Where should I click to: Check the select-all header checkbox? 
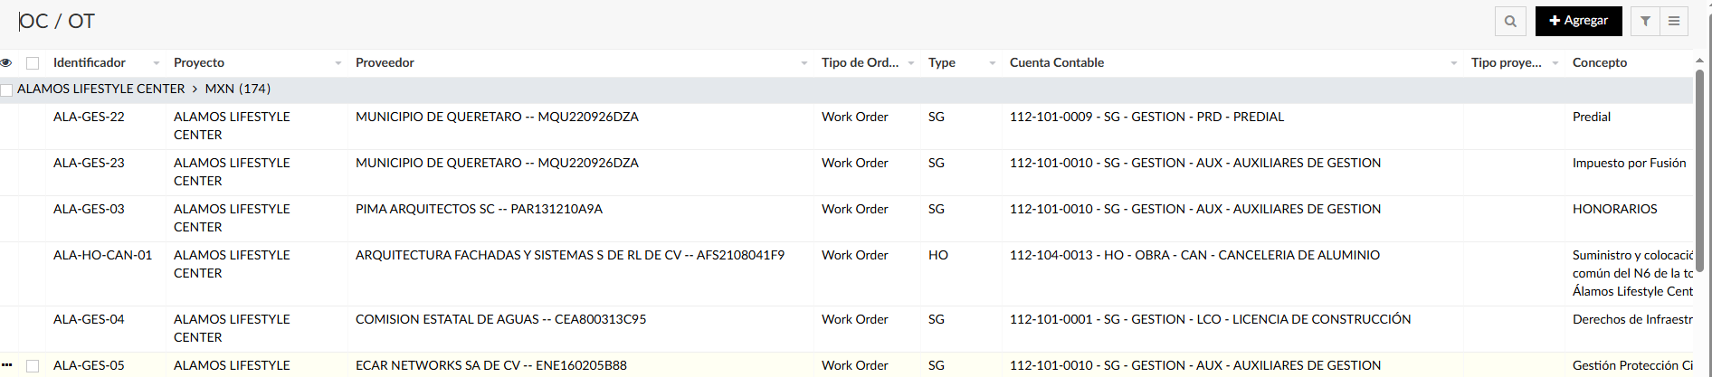33,63
